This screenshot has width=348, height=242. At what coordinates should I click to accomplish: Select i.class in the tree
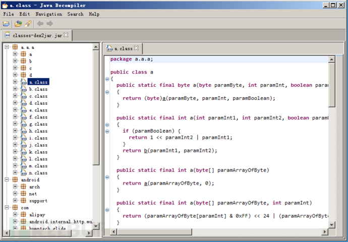38,138
